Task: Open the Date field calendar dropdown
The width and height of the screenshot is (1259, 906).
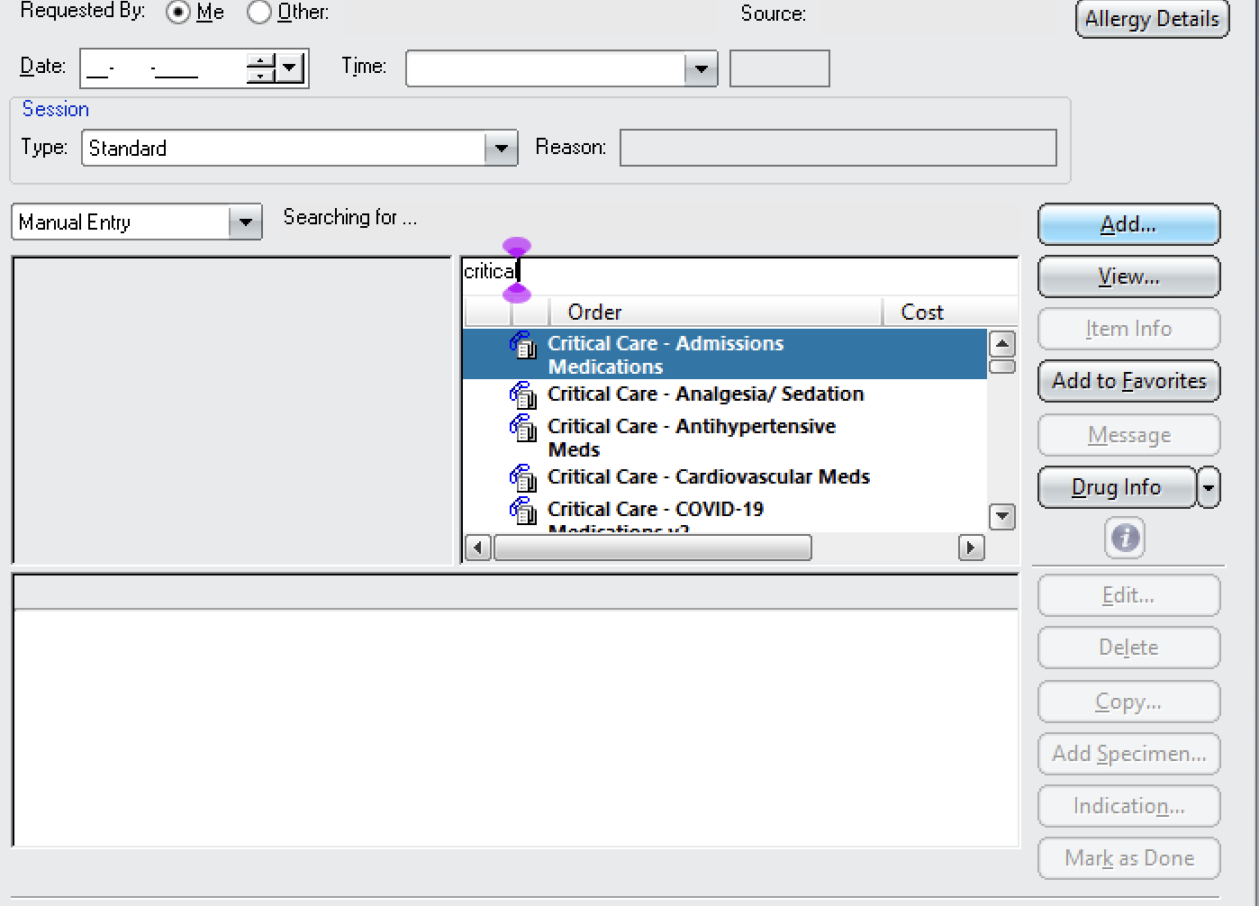Action: (290, 68)
